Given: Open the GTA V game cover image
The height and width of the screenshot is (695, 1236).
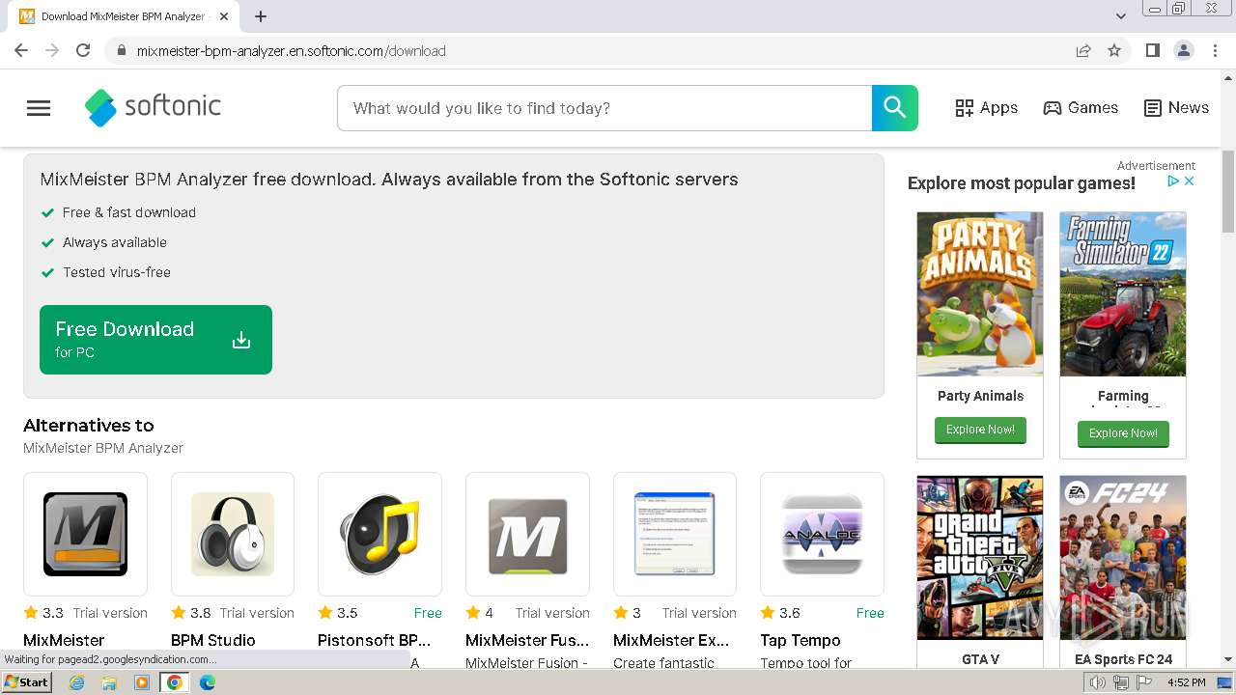Looking at the screenshot, I should [980, 558].
